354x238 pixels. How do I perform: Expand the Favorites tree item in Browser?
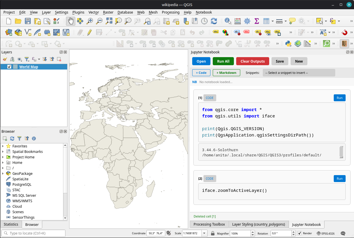[x=3, y=146]
